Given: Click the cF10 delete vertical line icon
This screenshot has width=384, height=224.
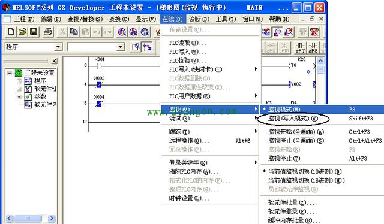Looking at the screenshot, I should pyautogui.click(x=284, y=47).
